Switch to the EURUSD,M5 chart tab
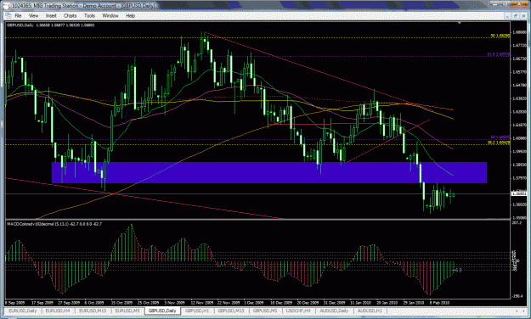Image resolution: width=531 pixels, height=319 pixels. [127, 311]
